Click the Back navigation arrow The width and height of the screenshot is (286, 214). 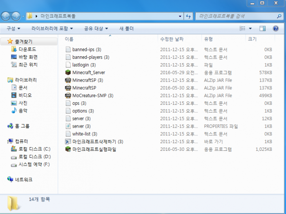click(6, 16)
